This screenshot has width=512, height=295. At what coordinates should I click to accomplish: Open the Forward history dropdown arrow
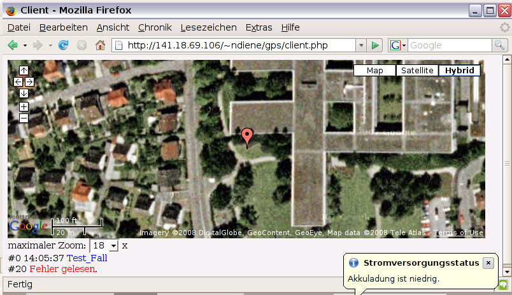[50, 45]
